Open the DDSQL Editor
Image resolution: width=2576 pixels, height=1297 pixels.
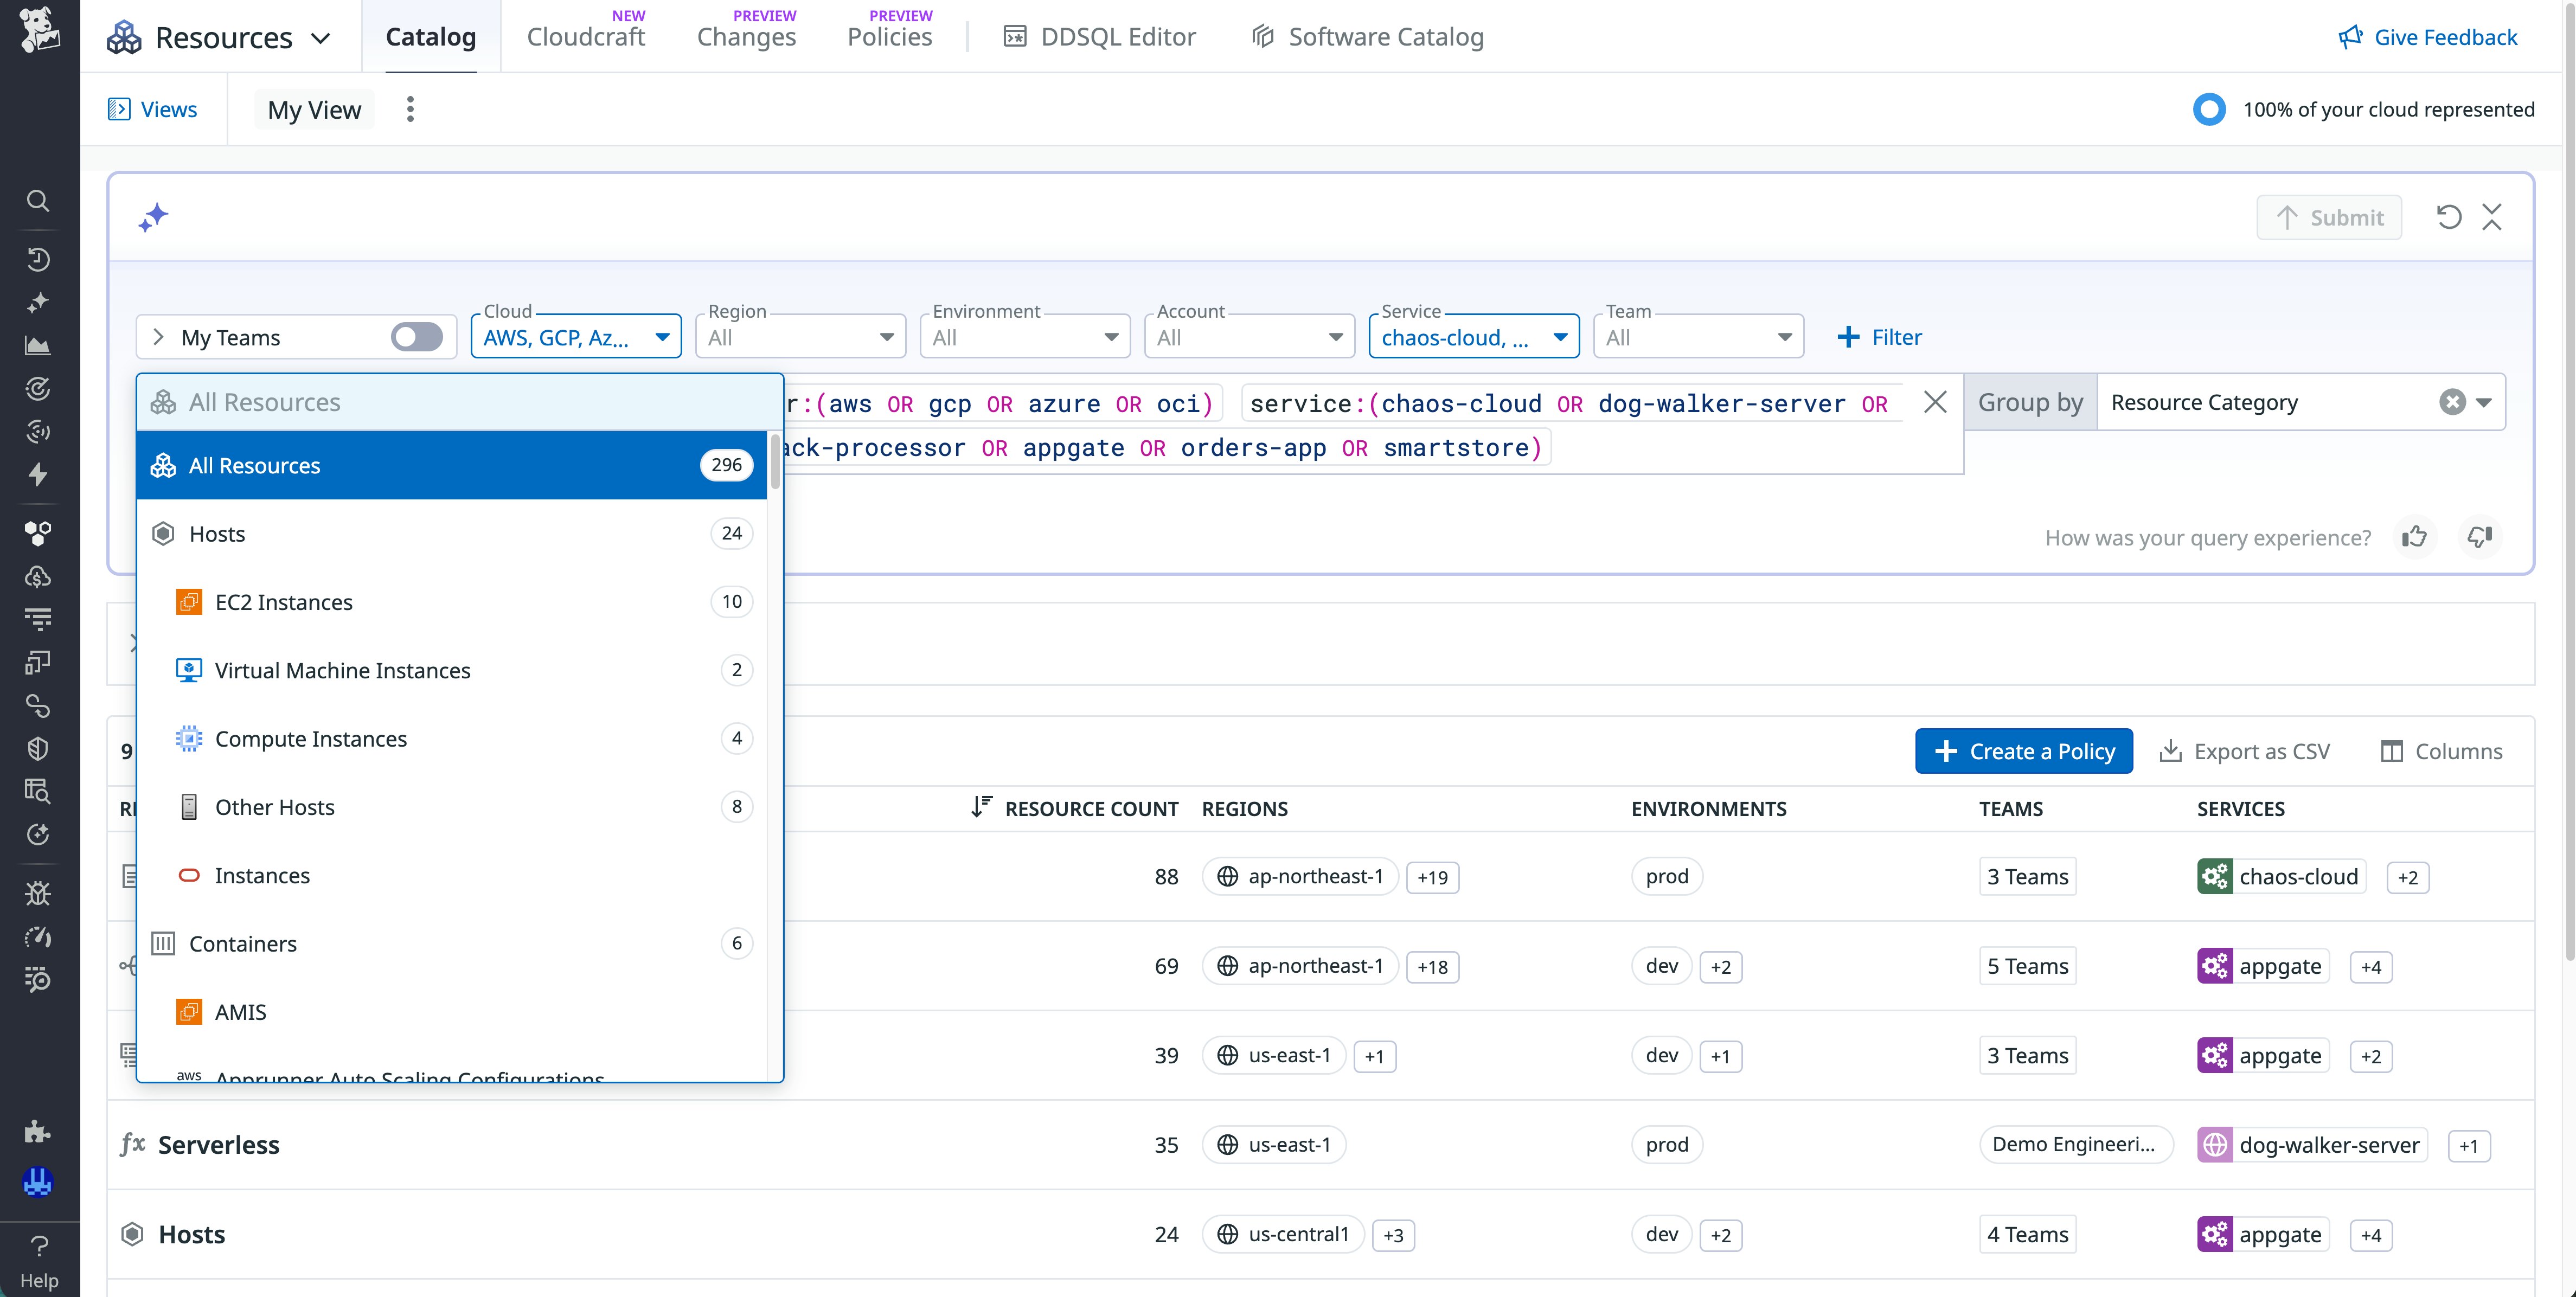(x=1099, y=36)
